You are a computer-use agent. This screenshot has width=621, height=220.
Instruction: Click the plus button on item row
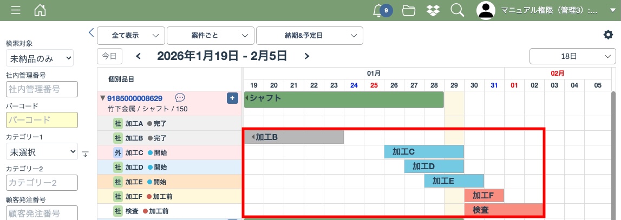232,98
